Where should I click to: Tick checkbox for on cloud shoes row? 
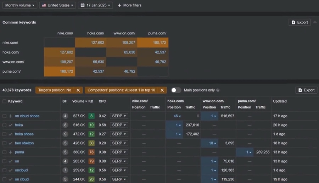[x=4, y=116]
